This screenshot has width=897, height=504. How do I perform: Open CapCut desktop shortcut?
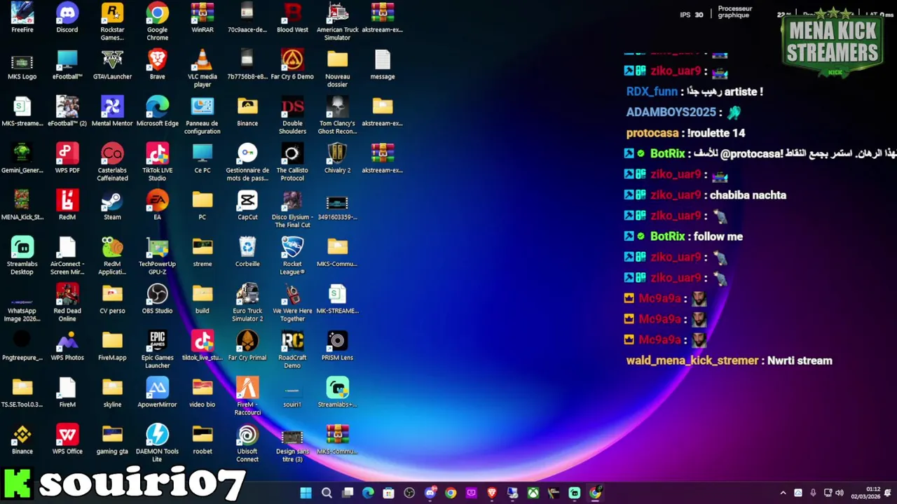coord(247,205)
